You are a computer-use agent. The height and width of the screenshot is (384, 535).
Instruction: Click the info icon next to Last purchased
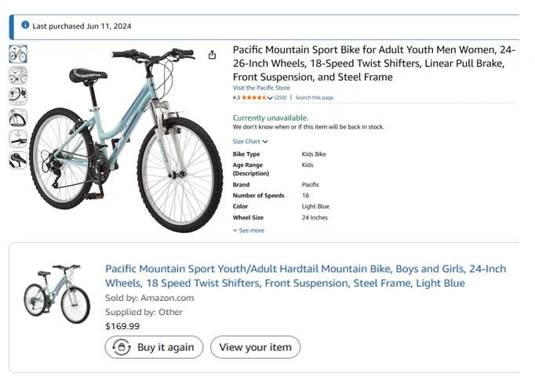point(25,25)
